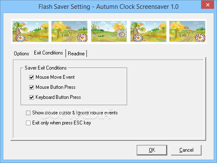Check Exit only when press ESC key
Viewport: 217px width, 163px height.
tap(28, 123)
